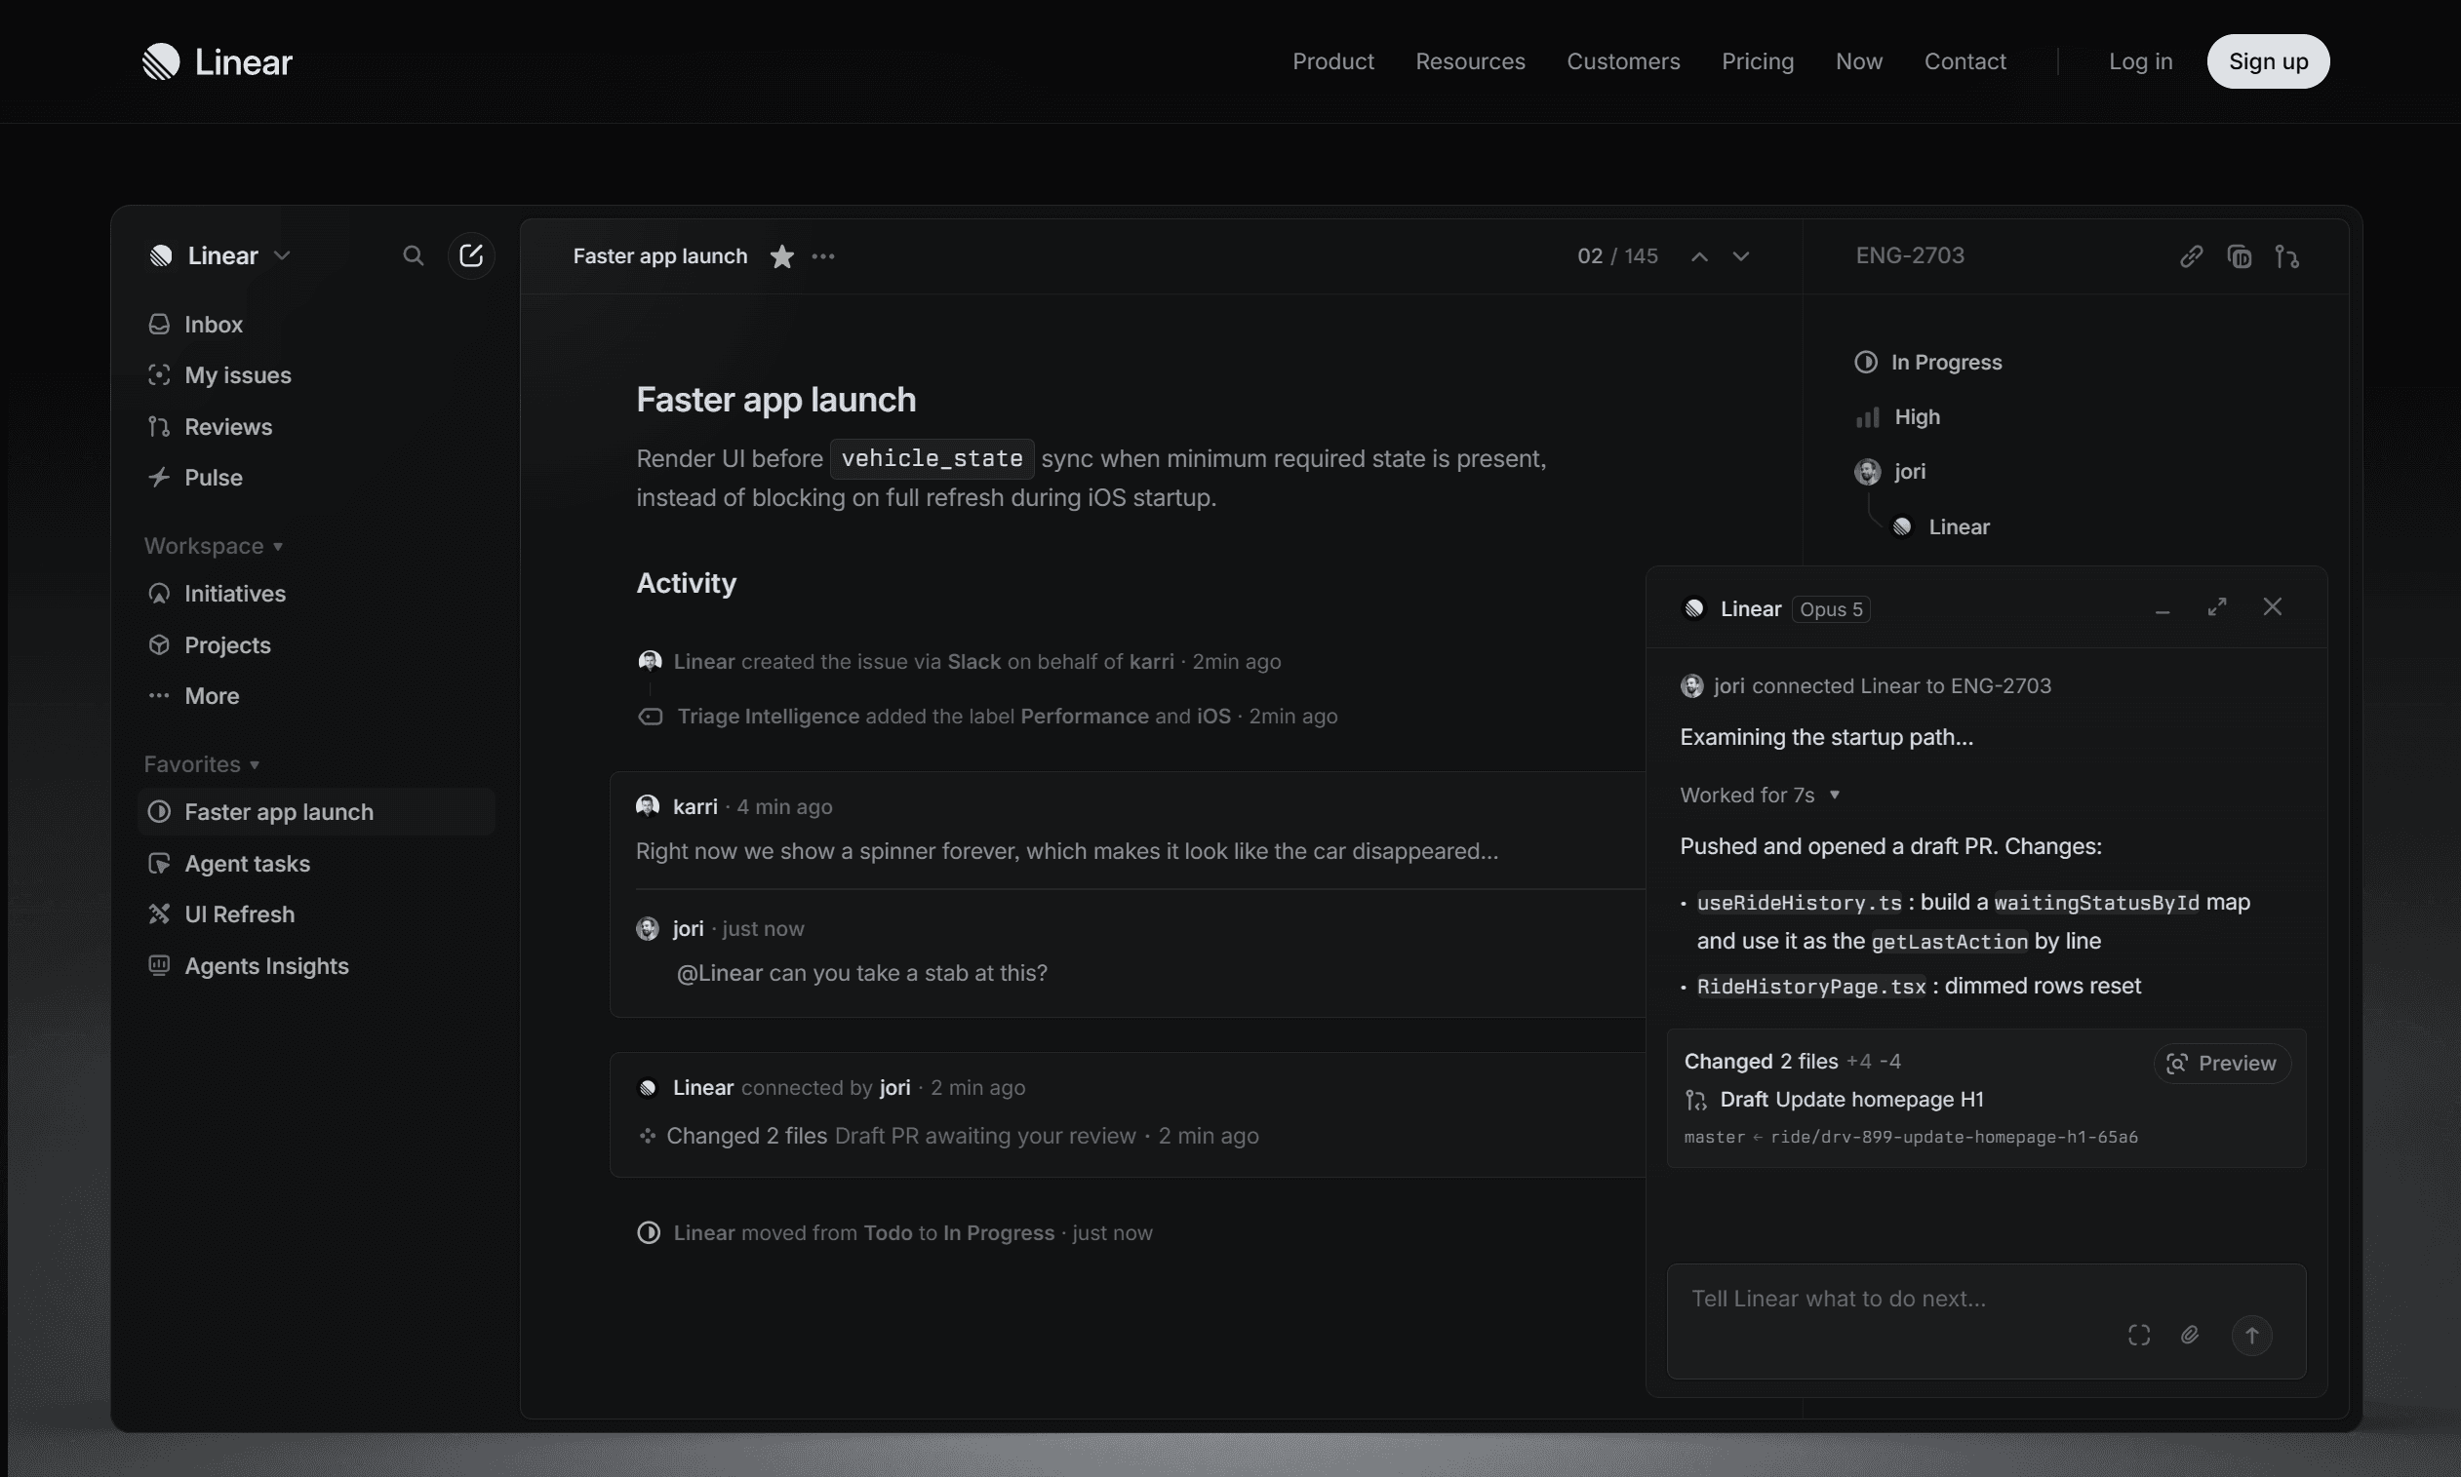Screen dimensions: 2461x1477
Task: Click the Preview button on changed files
Action: (x=2222, y=1063)
